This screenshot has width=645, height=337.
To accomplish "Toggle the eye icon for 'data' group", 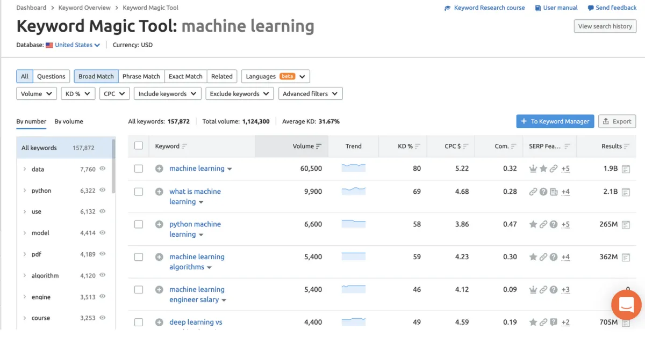I will click(103, 169).
